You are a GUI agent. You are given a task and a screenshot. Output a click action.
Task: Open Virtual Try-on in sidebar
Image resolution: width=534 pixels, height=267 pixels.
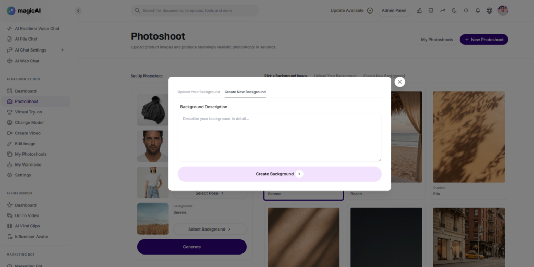28,112
